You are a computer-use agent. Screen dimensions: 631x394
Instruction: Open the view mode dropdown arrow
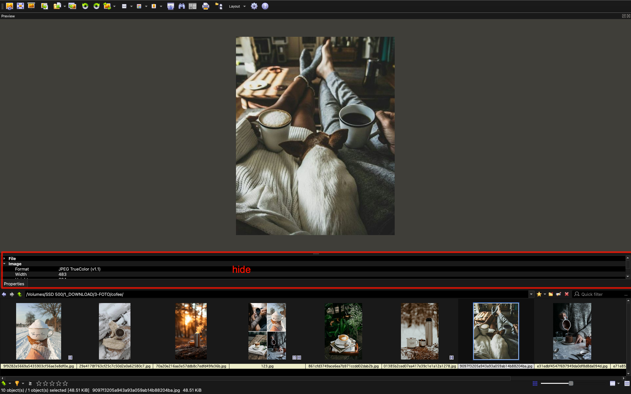619,383
